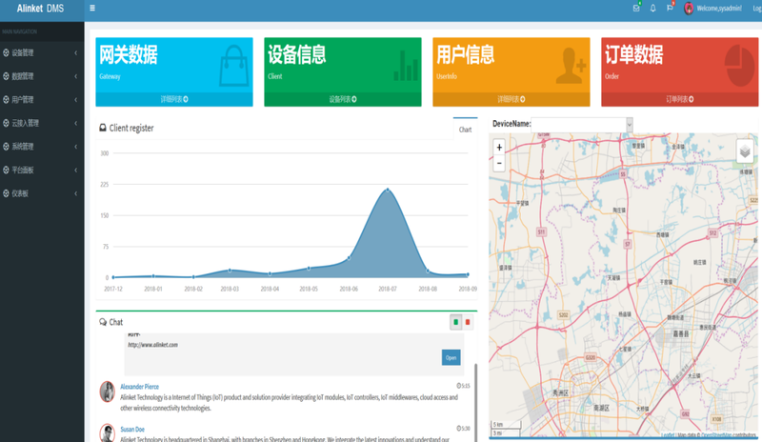
Task: Select the Chart tab in Client register
Action: click(x=465, y=130)
